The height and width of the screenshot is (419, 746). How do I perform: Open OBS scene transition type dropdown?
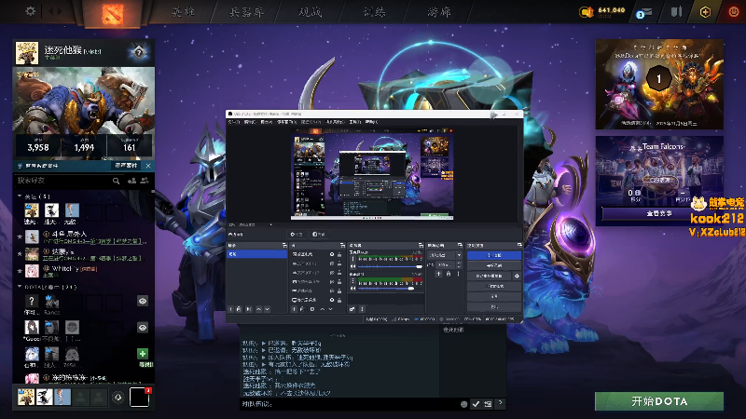(445, 255)
